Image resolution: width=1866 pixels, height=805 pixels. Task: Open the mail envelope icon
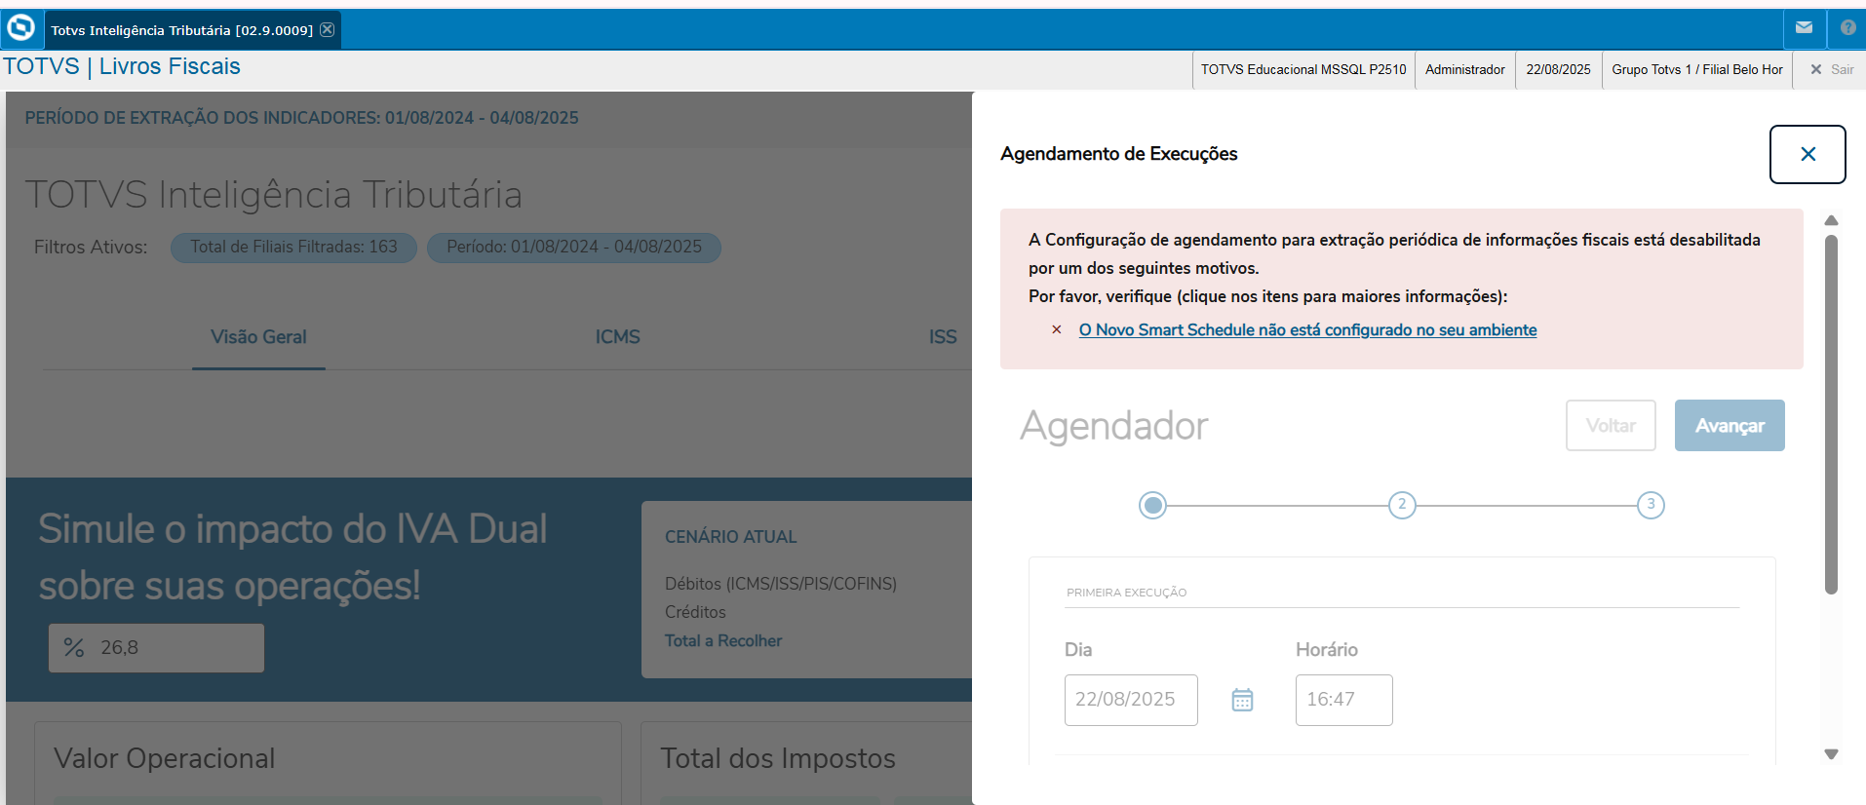tap(1805, 28)
